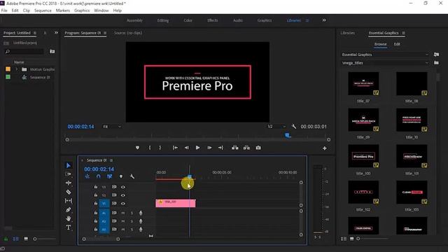This screenshot has width=448, height=252.
Task: Open Essential Graphics panel menu
Action: coord(403,33)
